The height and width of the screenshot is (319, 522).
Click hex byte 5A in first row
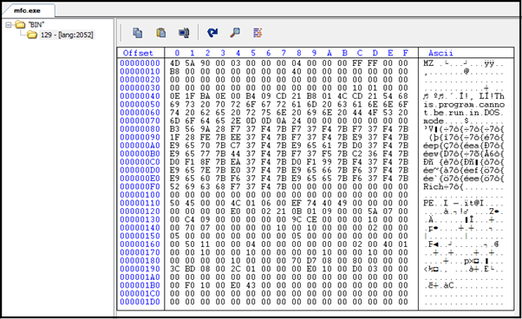click(190, 63)
